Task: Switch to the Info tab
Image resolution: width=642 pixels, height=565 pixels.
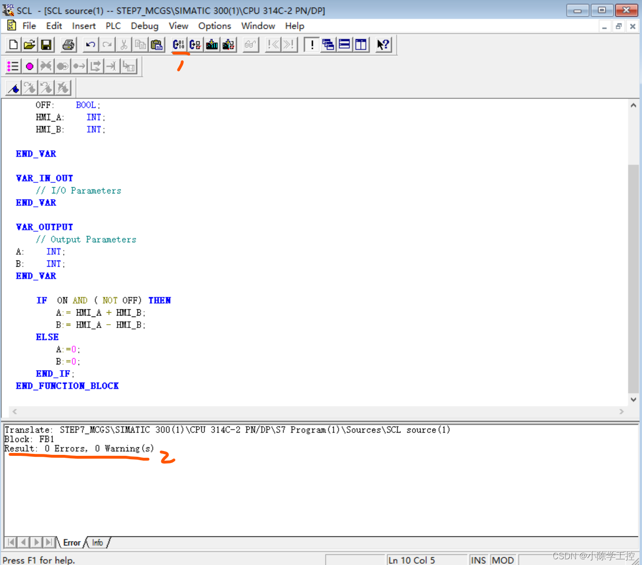Action: click(x=97, y=542)
